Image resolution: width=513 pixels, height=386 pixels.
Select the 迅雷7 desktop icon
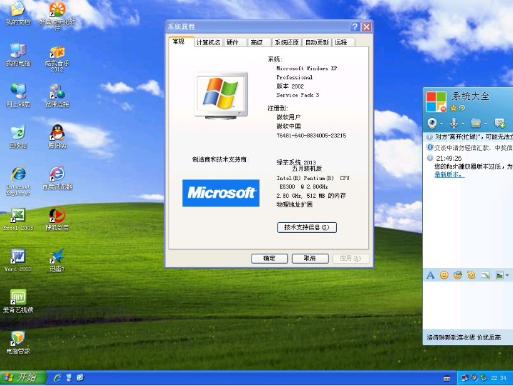tap(57, 257)
